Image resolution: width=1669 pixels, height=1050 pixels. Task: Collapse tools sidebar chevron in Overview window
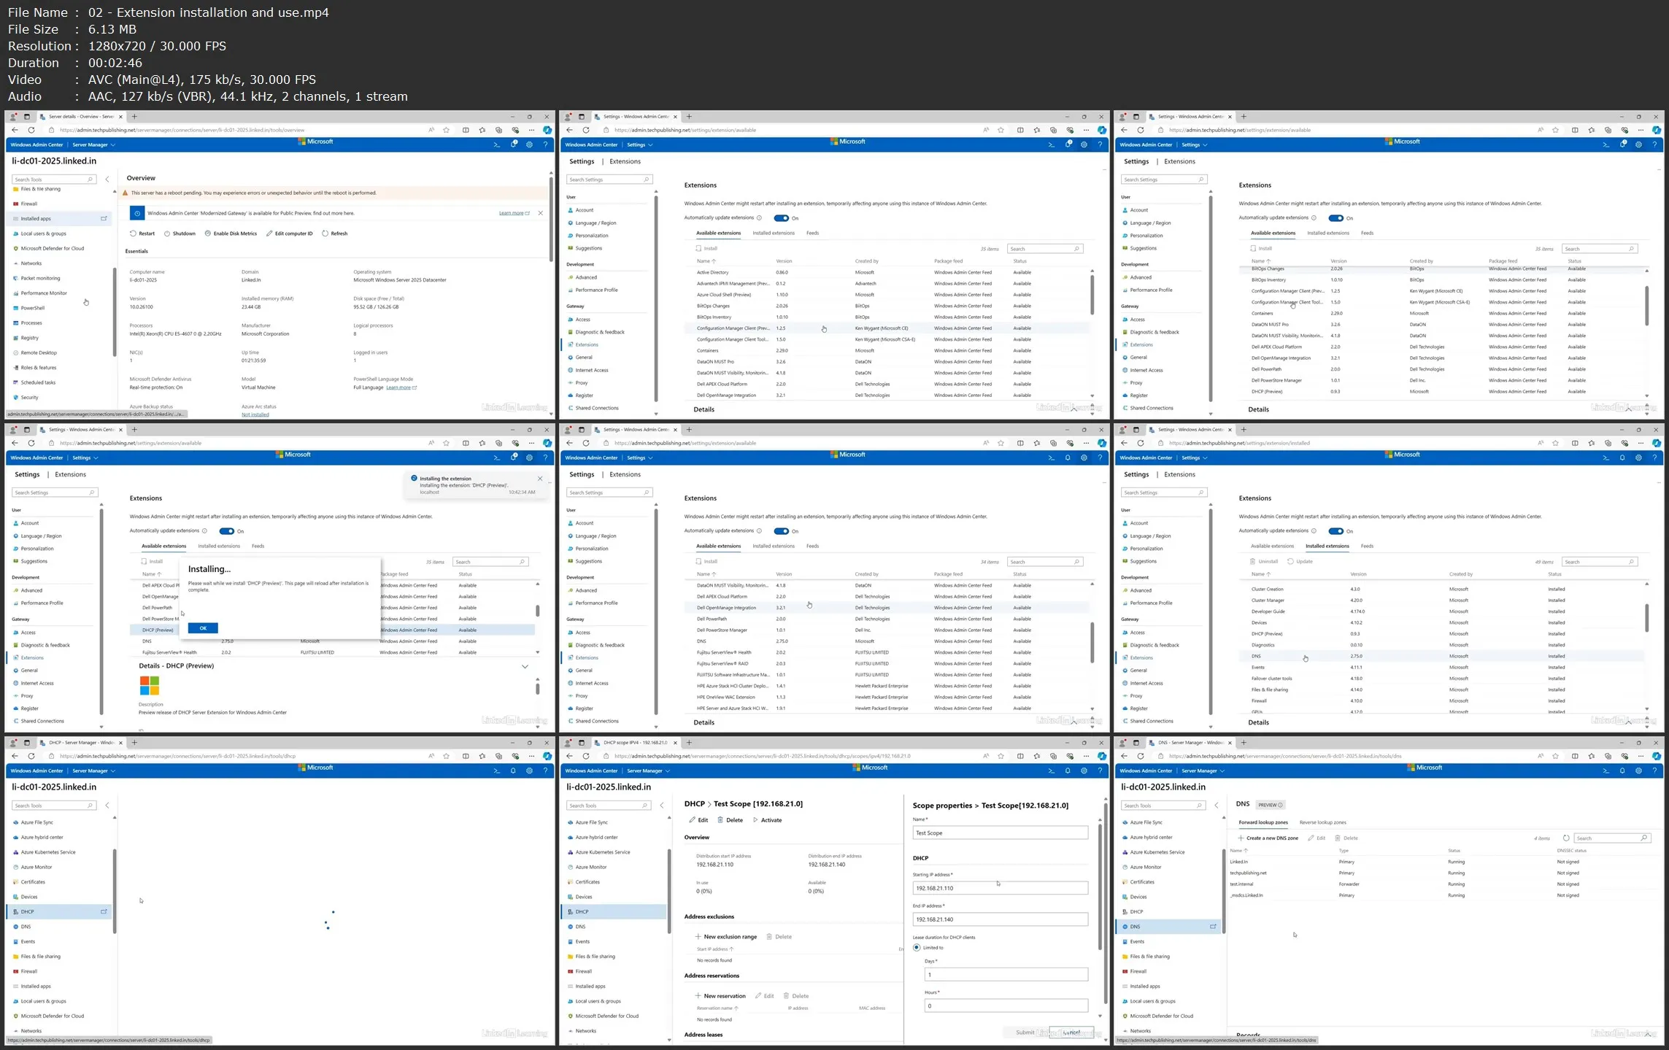point(107,179)
